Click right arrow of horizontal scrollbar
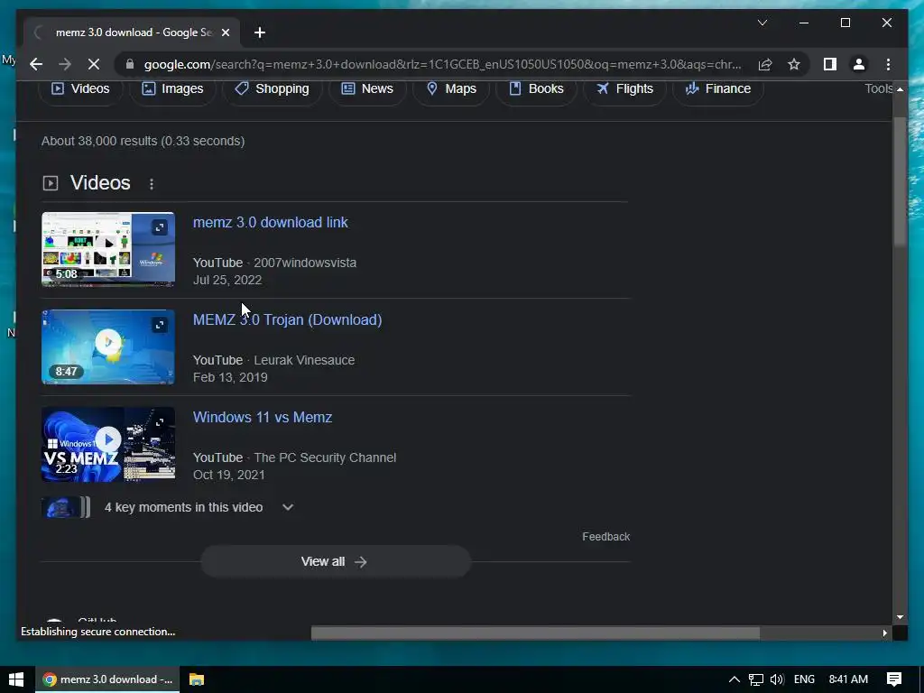924x693 pixels. (x=884, y=633)
